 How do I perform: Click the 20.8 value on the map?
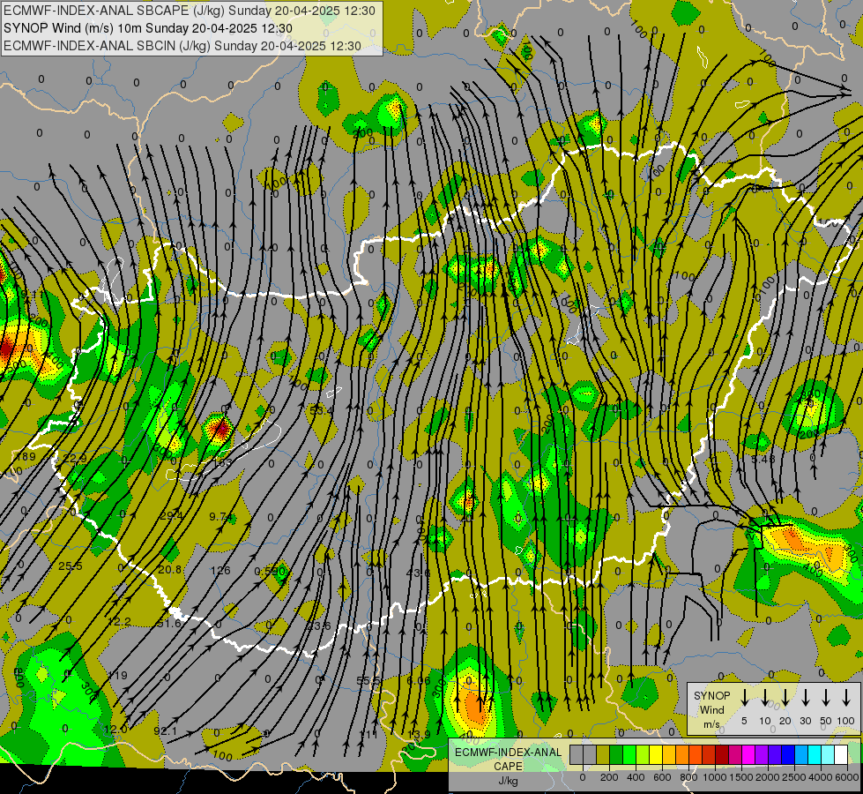click(x=169, y=570)
